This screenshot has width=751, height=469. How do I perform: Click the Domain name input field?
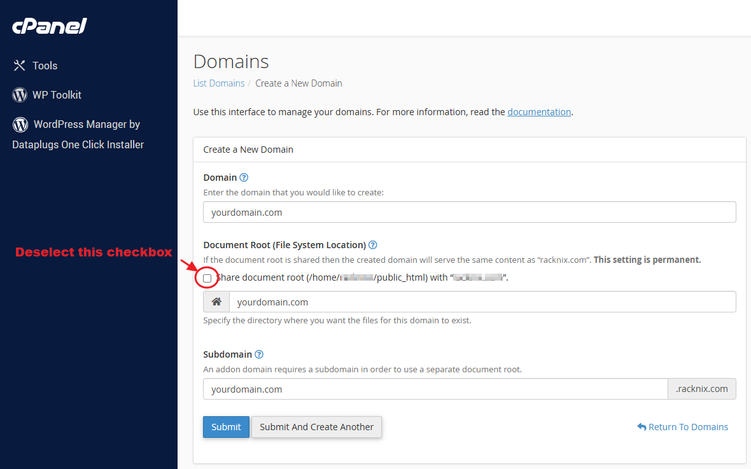[470, 212]
